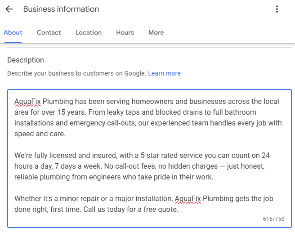Image resolution: width=295 pixels, height=246 pixels.
Task: Open the Contact tab
Action: coord(49,32)
